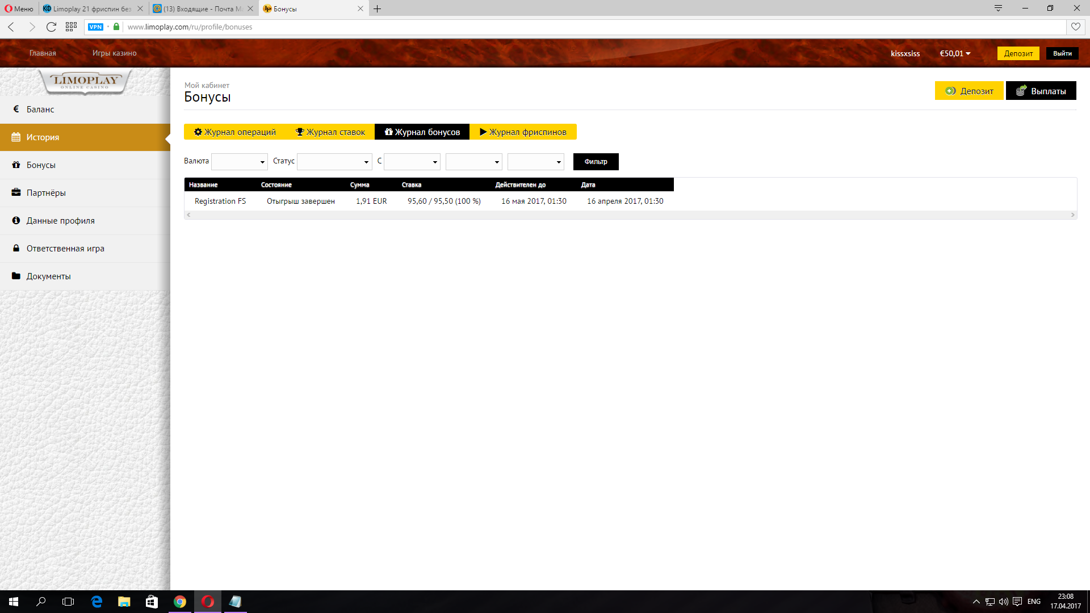This screenshot has height=613, width=1090.
Task: Open the balance €50,01 dropdown
Action: tap(955, 53)
